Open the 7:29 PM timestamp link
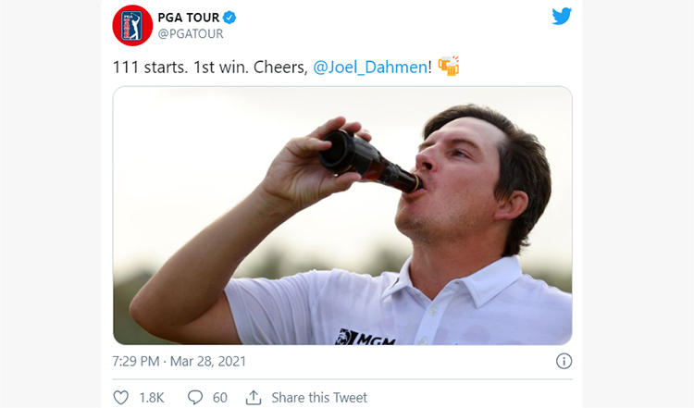 point(135,361)
